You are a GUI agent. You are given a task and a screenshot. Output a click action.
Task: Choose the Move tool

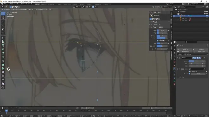[x=3, y=22]
